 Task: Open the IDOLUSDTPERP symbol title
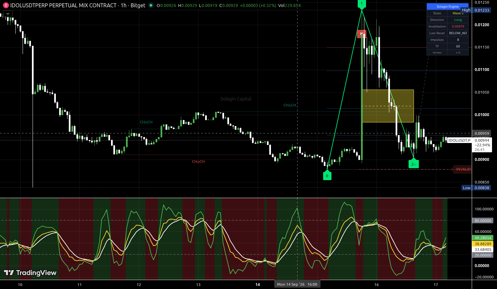coord(78,5)
